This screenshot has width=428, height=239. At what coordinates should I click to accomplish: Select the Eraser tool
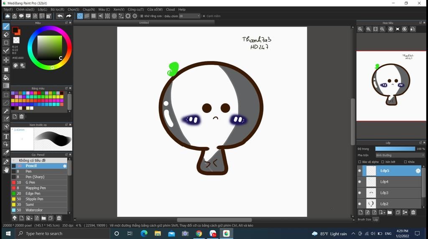[x=6, y=35]
